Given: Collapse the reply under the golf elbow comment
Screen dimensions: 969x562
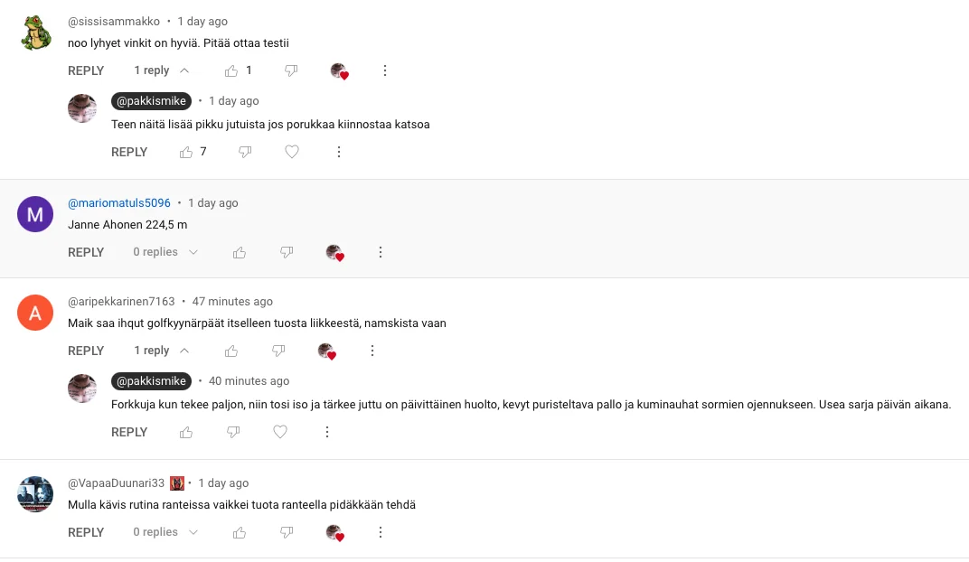Looking at the screenshot, I should (x=177, y=350).
